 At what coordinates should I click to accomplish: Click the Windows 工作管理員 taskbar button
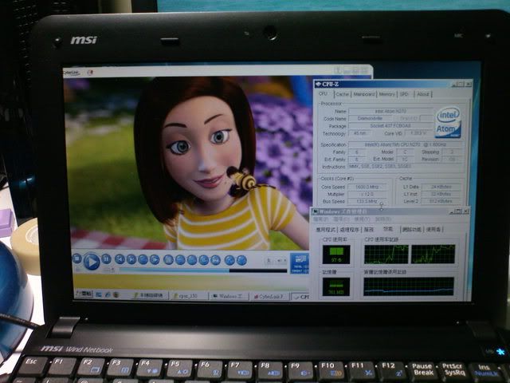(x=229, y=296)
